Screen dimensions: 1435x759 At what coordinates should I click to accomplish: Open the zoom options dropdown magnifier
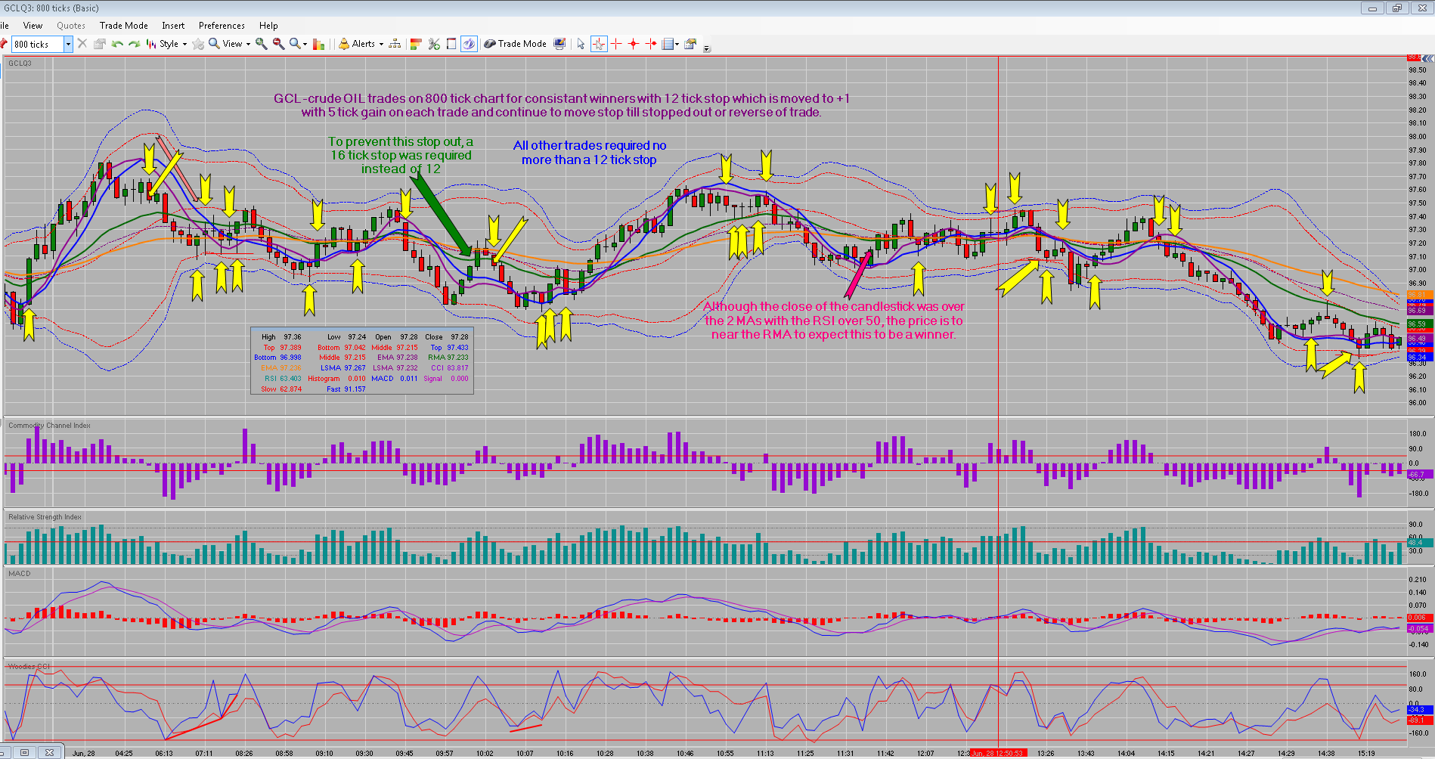point(298,44)
